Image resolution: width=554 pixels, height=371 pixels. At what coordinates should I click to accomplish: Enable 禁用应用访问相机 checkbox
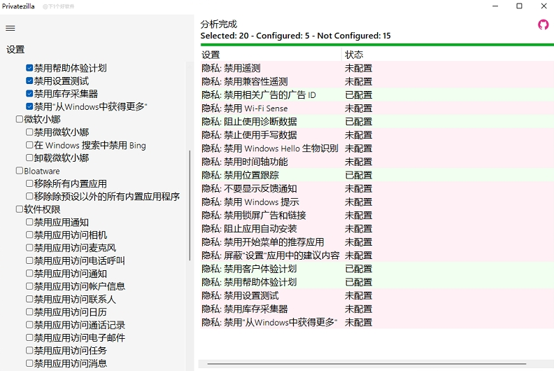click(x=29, y=234)
